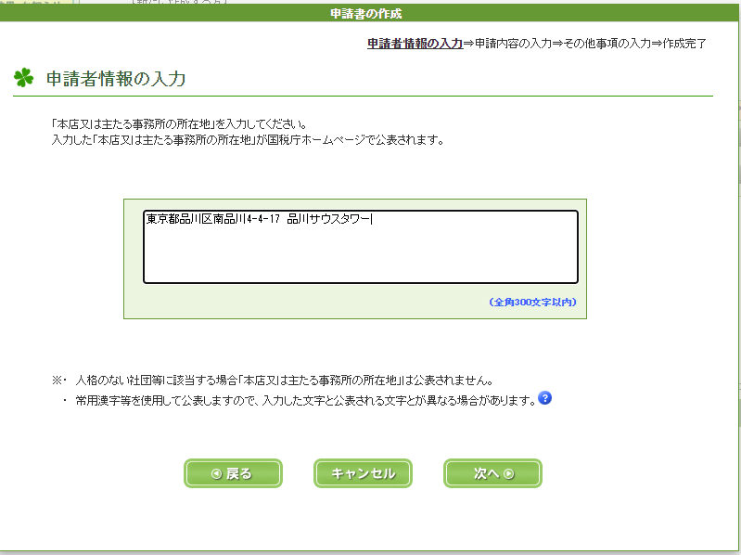This screenshot has height=555, width=741.
Task: Select the 作成完了 breadcrumb step
Action: click(x=684, y=44)
